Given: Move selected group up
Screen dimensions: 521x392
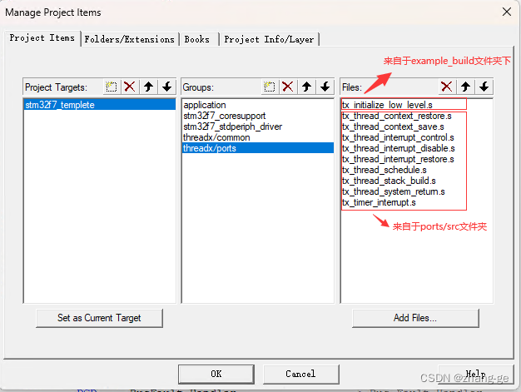Looking at the screenshot, I should 306,87.
